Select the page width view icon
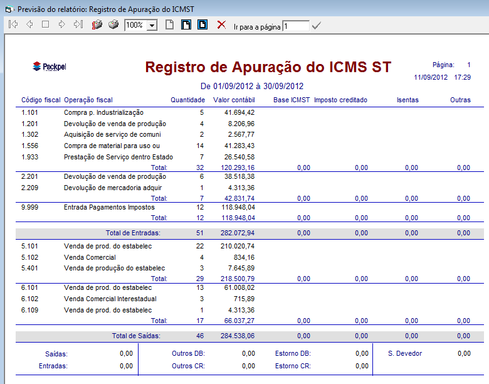This screenshot has height=384, width=489. tap(186, 24)
